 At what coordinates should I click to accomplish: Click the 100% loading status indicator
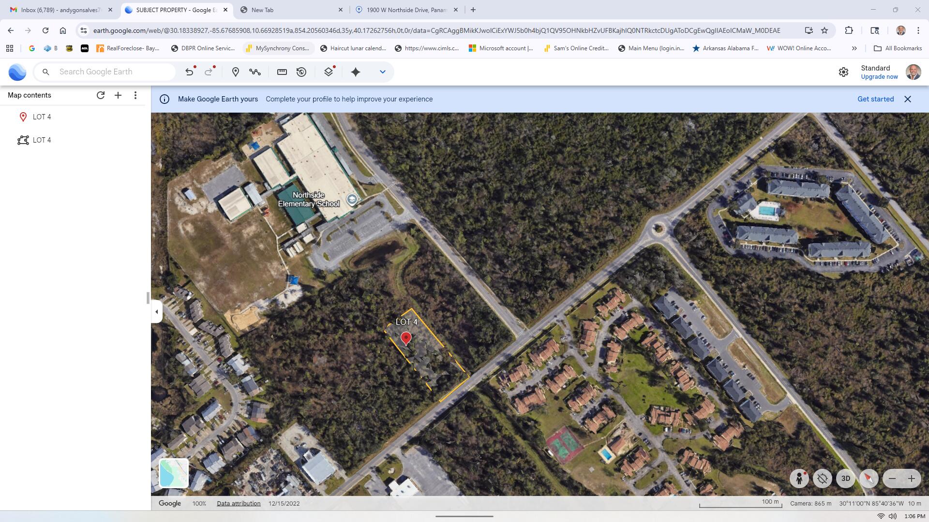[x=199, y=504]
